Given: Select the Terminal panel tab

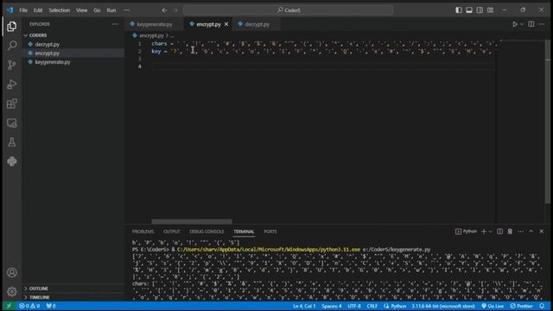Looking at the screenshot, I should click(x=244, y=232).
